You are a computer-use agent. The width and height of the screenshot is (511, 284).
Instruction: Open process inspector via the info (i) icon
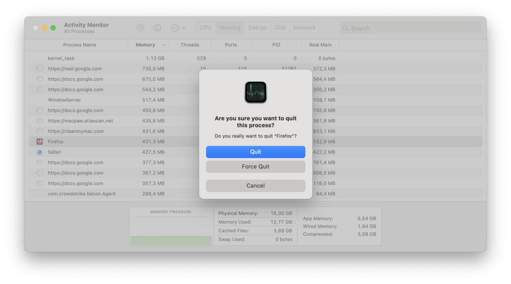[157, 27]
